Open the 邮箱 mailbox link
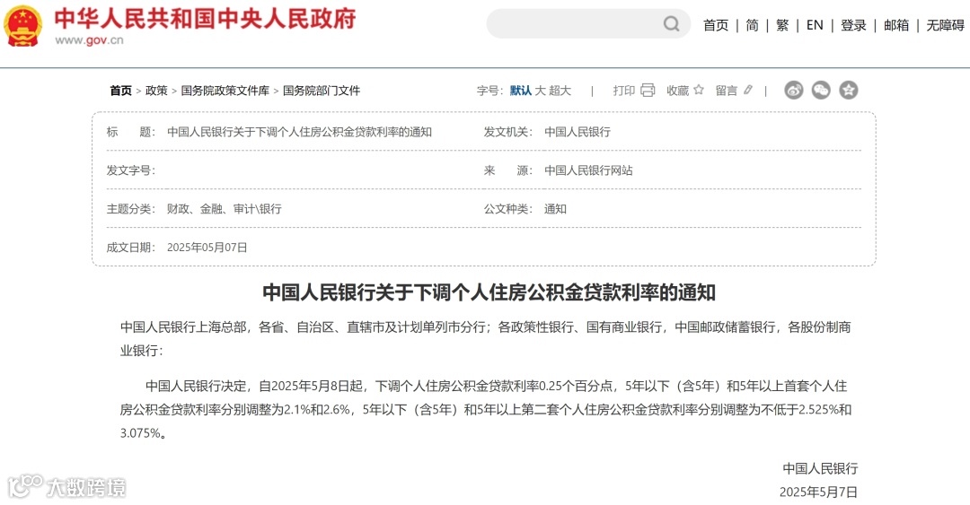The image size is (970, 505). [896, 25]
